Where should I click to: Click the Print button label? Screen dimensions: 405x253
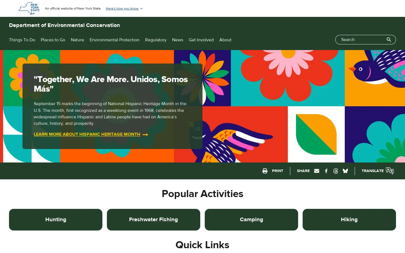point(278,171)
